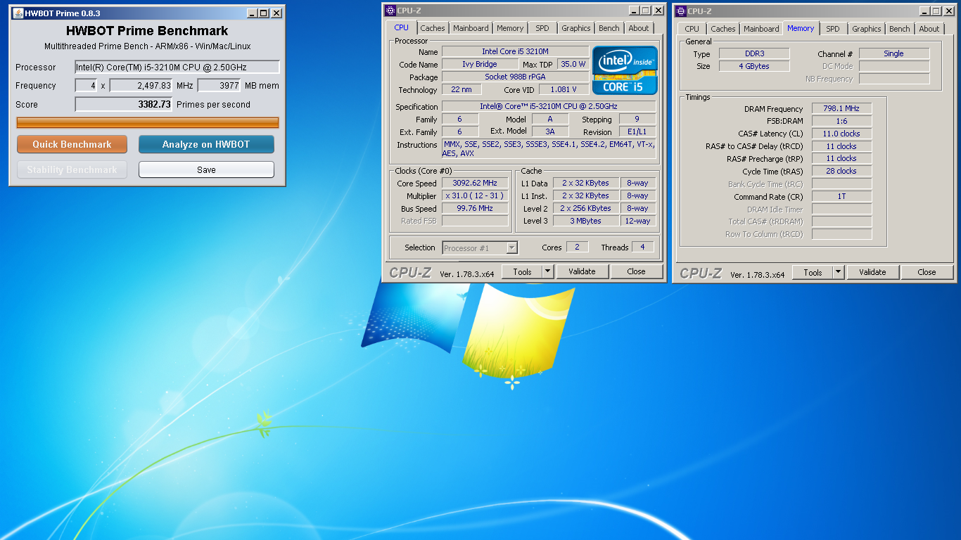Select SPD tab in CPU-Z Memory window
Viewport: 961px width, 540px height.
point(833,29)
